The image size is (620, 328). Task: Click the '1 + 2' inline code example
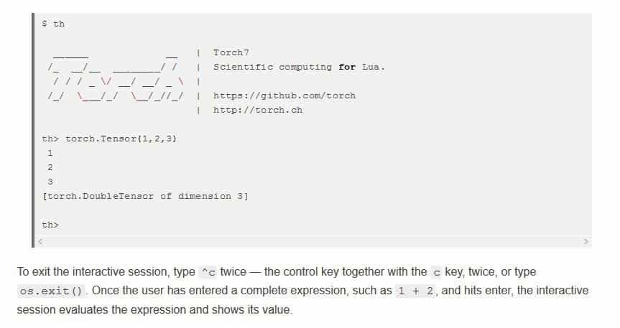pyautogui.click(x=417, y=291)
